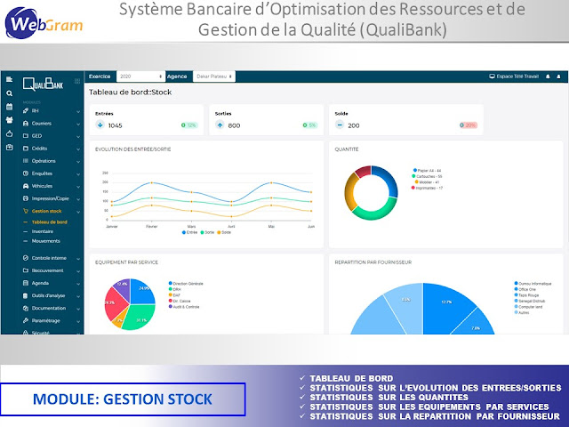Expand Outils d'analyse chevron
This screenshot has width=569, height=427.
(x=78, y=296)
